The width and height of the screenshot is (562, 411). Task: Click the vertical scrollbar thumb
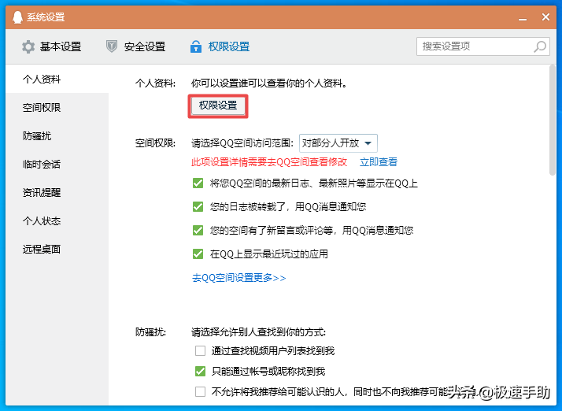point(553,120)
